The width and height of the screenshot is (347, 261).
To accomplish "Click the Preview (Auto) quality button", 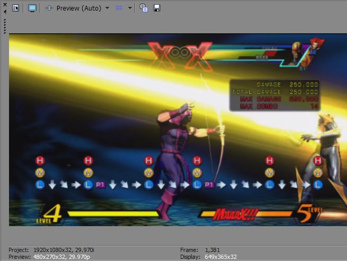I will [78, 8].
